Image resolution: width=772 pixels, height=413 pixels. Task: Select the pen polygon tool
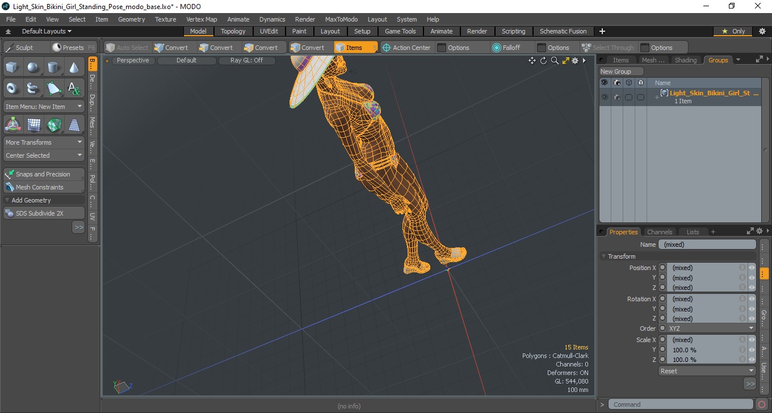pyautogui.click(x=53, y=88)
